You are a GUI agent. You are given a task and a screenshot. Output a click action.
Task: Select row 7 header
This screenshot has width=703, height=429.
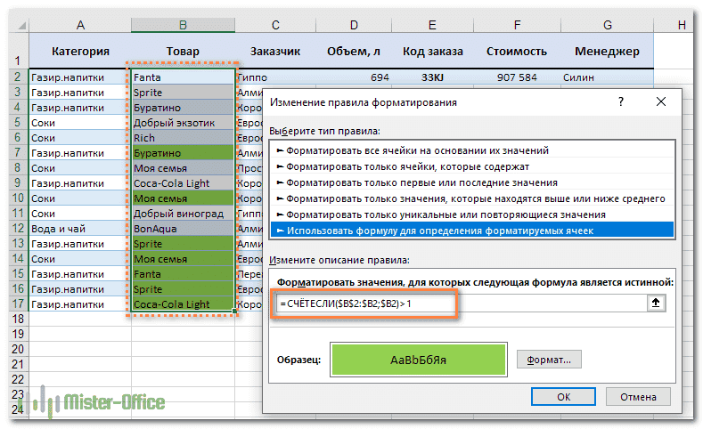click(14, 153)
